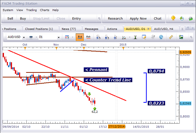The image size is (196, 133).
Task: Click the orange alarm clock icon
Action: [173, 18]
